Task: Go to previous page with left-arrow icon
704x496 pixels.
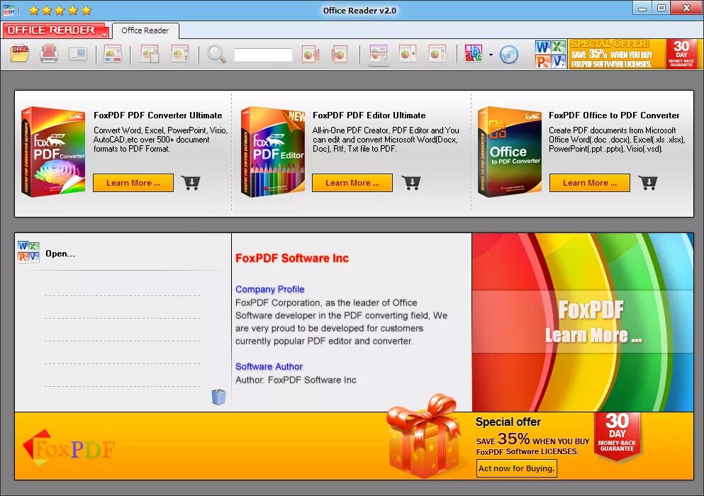Action: (311, 54)
